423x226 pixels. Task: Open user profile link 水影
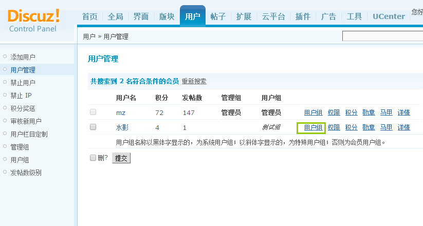[122, 127]
